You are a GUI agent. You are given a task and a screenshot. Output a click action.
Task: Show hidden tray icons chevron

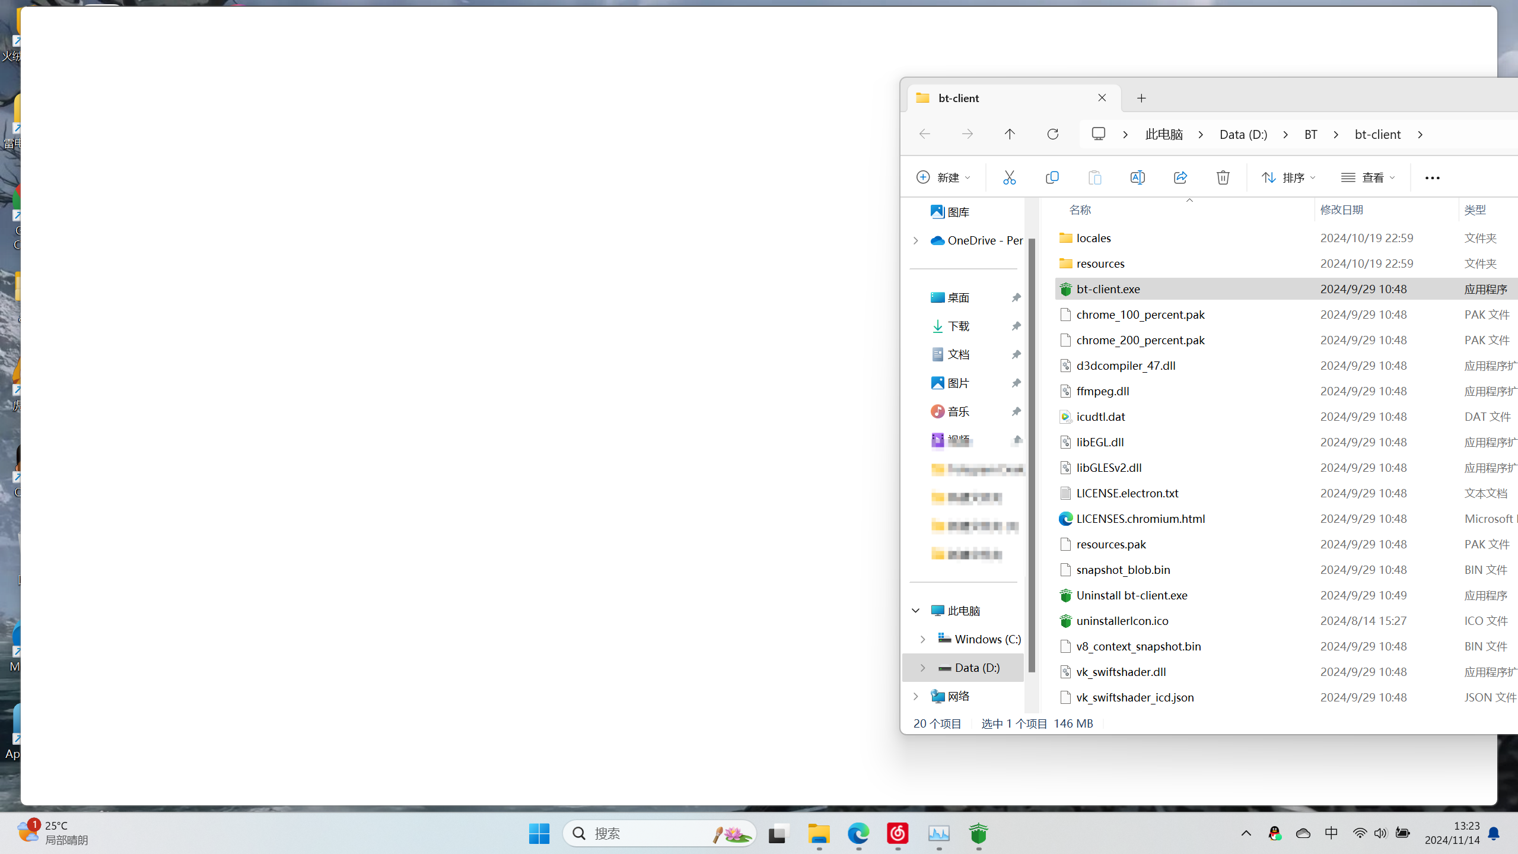[1246, 833]
